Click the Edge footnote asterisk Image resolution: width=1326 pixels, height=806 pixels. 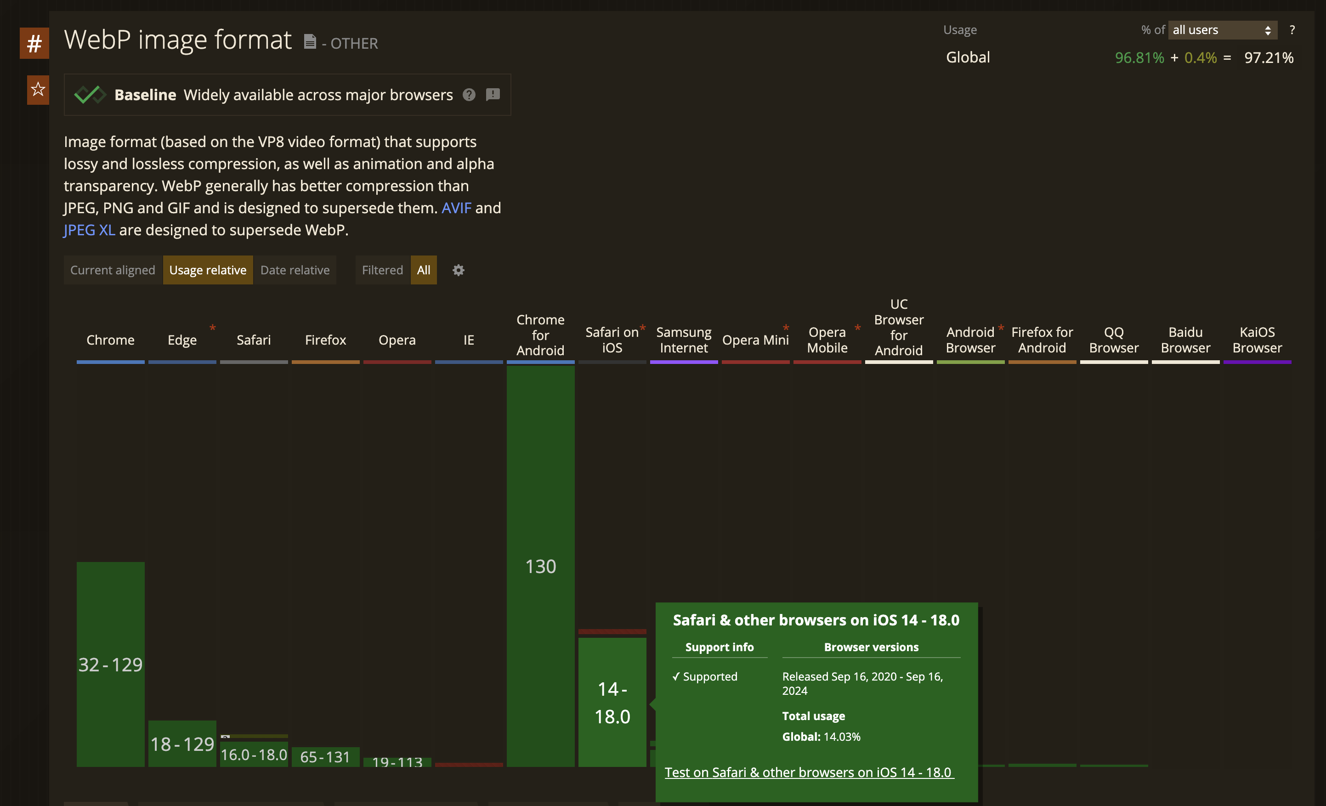(213, 329)
